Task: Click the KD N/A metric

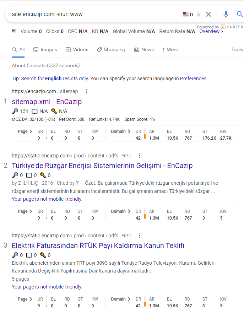Action: tap(100, 31)
